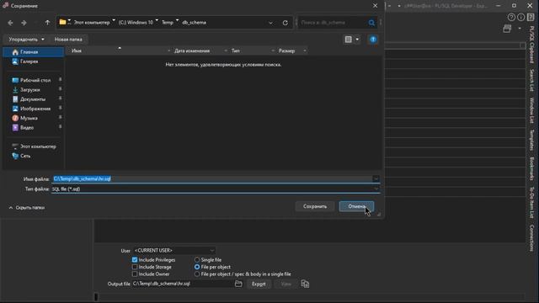Open Документы folder
Screen dimensions: 539x303
pyautogui.click(x=34, y=99)
